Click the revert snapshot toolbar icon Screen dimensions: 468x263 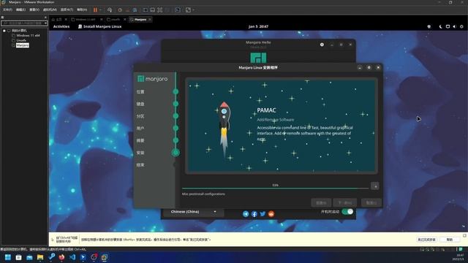point(127,9)
